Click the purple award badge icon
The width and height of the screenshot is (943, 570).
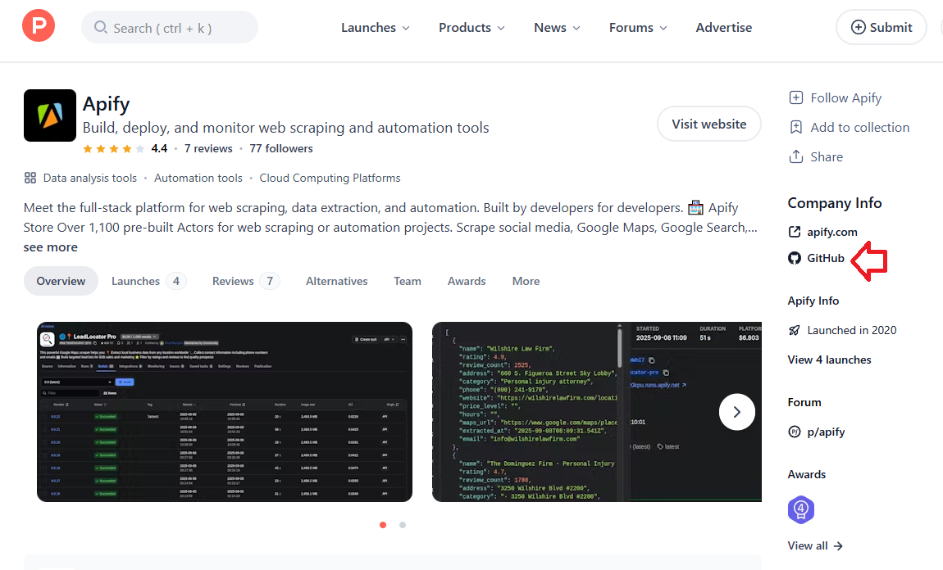[x=801, y=510]
